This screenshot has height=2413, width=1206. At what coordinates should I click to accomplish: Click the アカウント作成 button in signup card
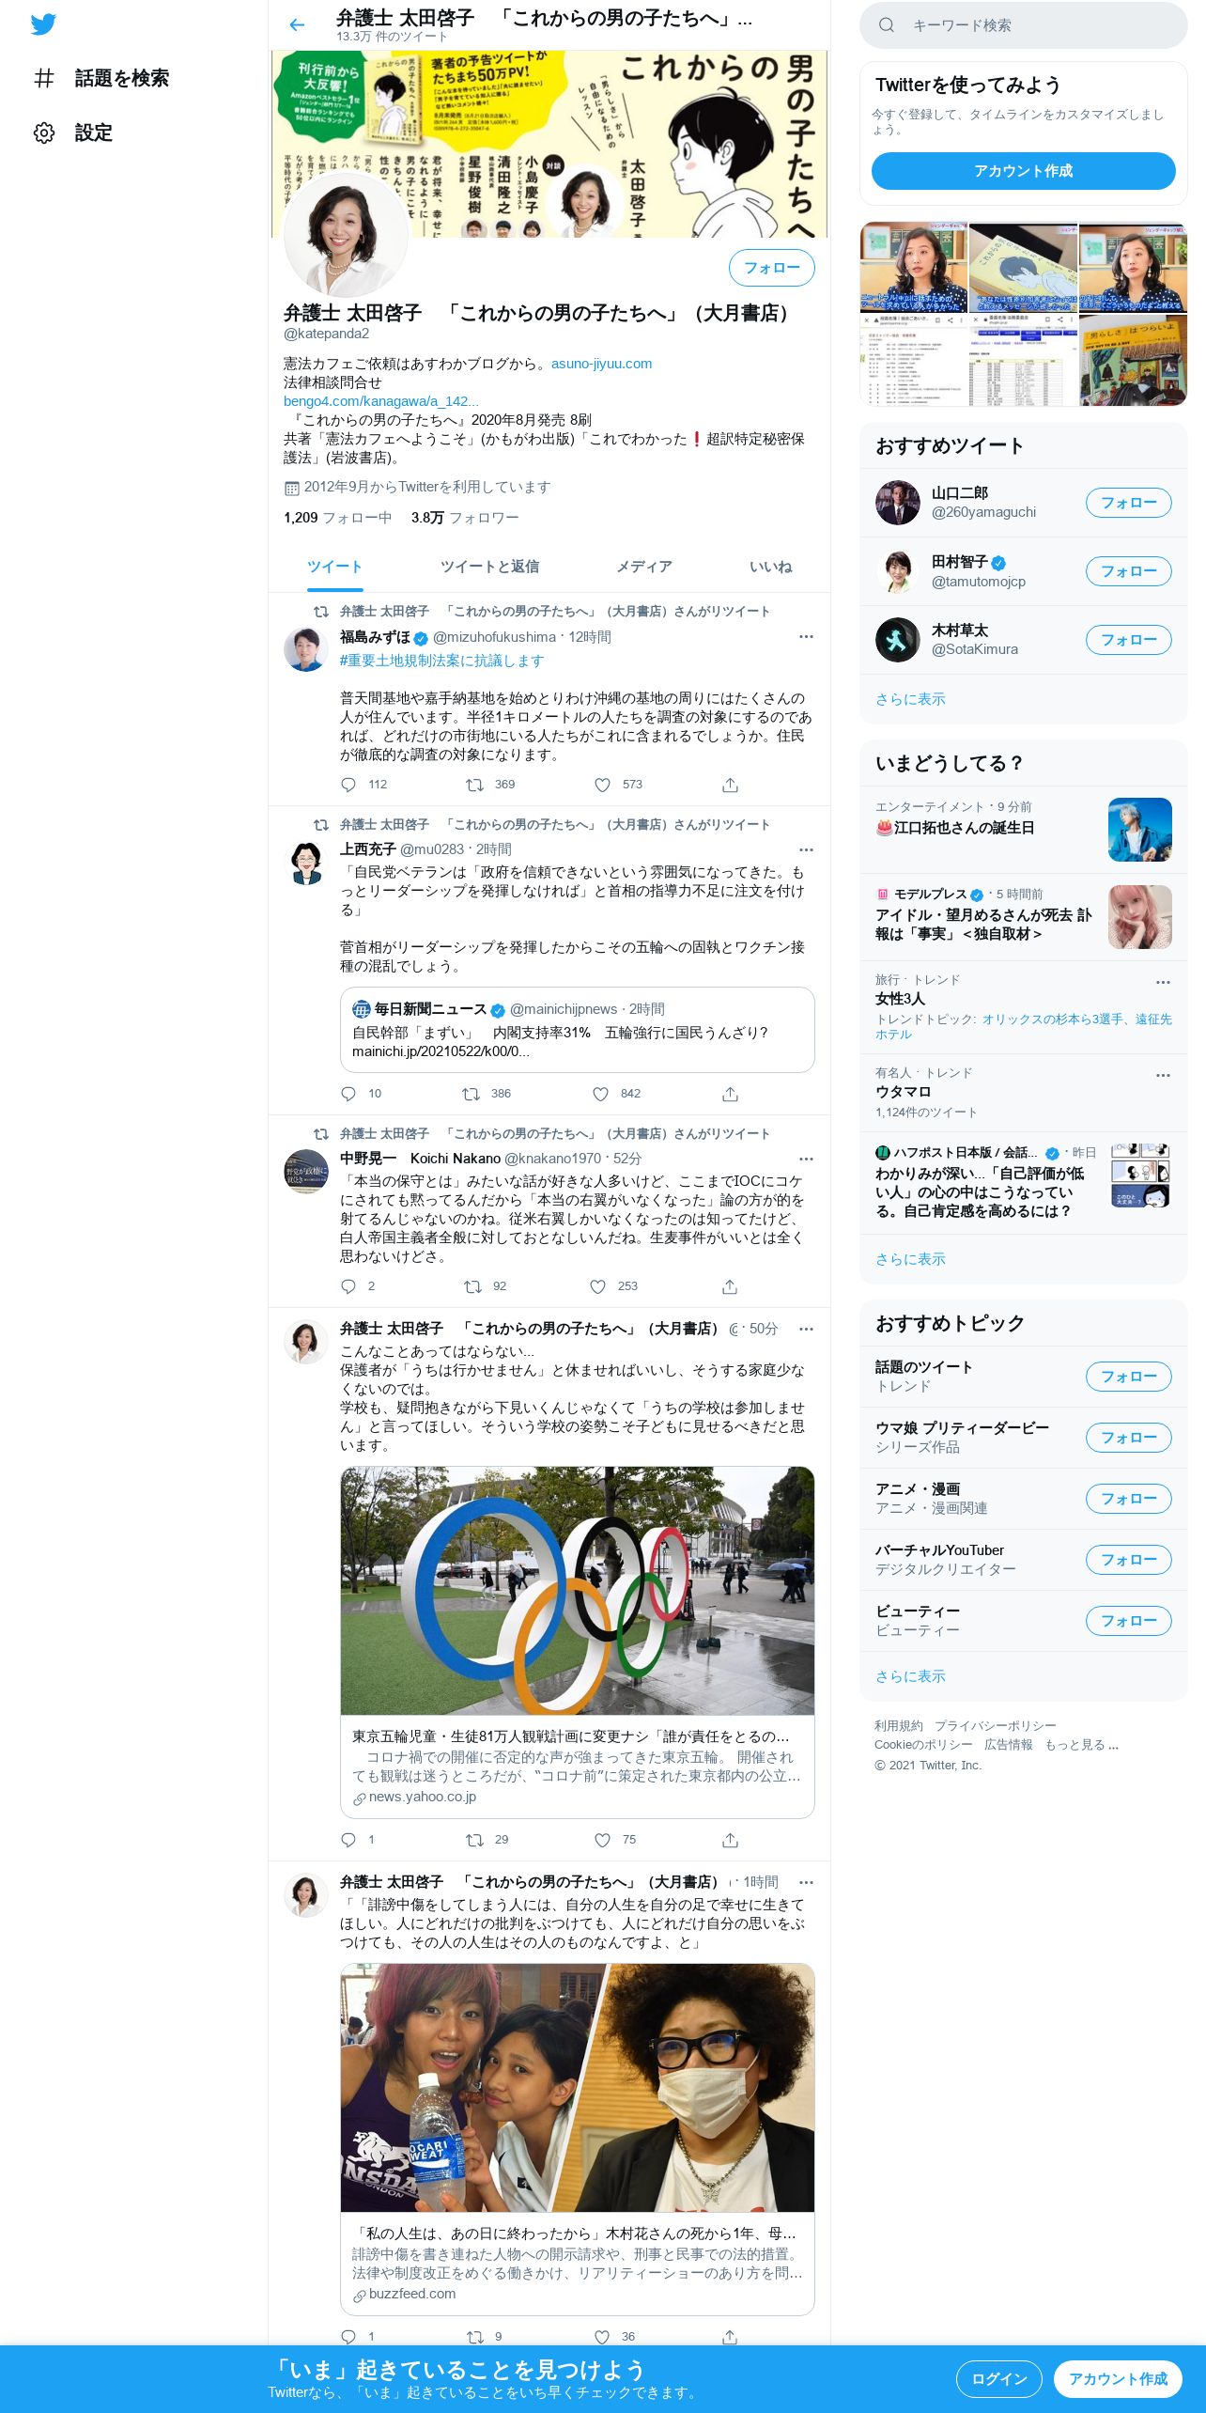[1023, 171]
